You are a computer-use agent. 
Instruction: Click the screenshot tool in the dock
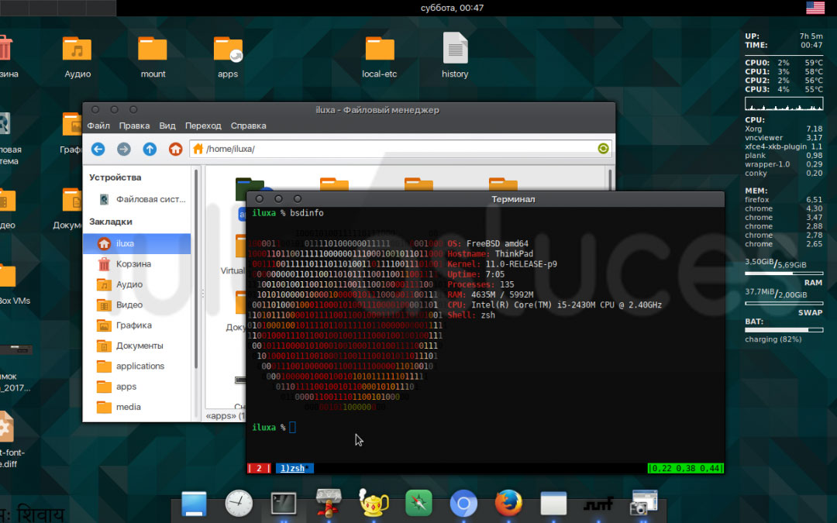643,504
